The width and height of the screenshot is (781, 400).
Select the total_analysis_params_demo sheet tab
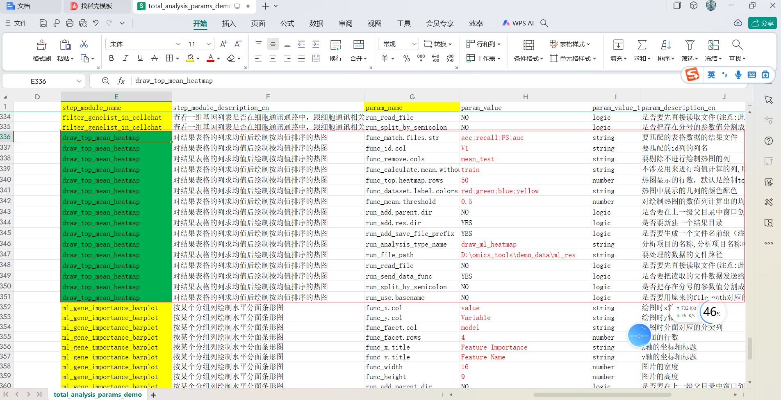pos(98,395)
